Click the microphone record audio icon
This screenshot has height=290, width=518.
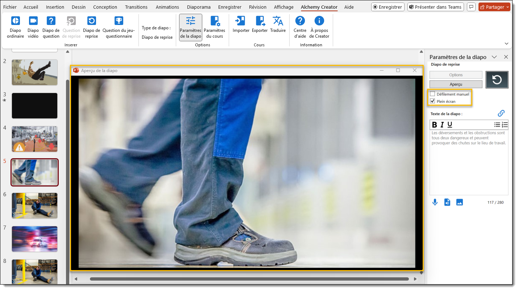click(435, 202)
